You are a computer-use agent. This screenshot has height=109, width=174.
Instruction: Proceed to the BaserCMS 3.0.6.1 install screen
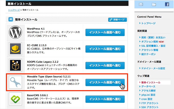pyautogui.click(x=105, y=99)
